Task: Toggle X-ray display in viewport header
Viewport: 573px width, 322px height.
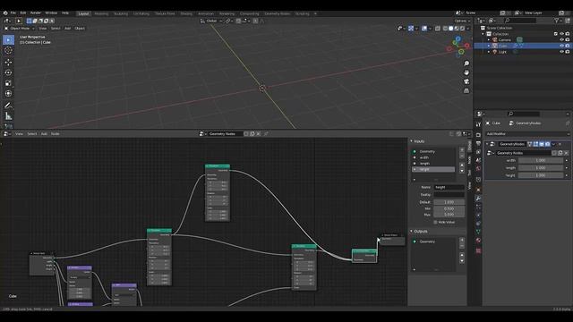Action: tap(438, 29)
